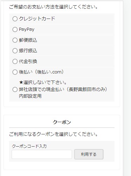Click the 利用する button
This screenshot has width=131, height=176.
(89, 154)
